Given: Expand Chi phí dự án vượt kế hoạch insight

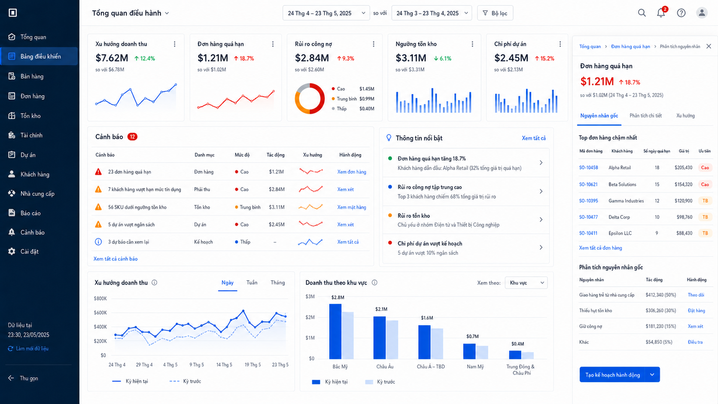Looking at the screenshot, I should click(x=541, y=248).
